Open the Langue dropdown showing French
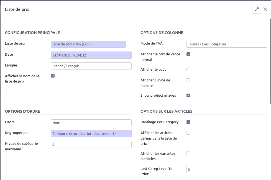Image resolution: width=271 pixels, height=180 pixels. (91, 66)
